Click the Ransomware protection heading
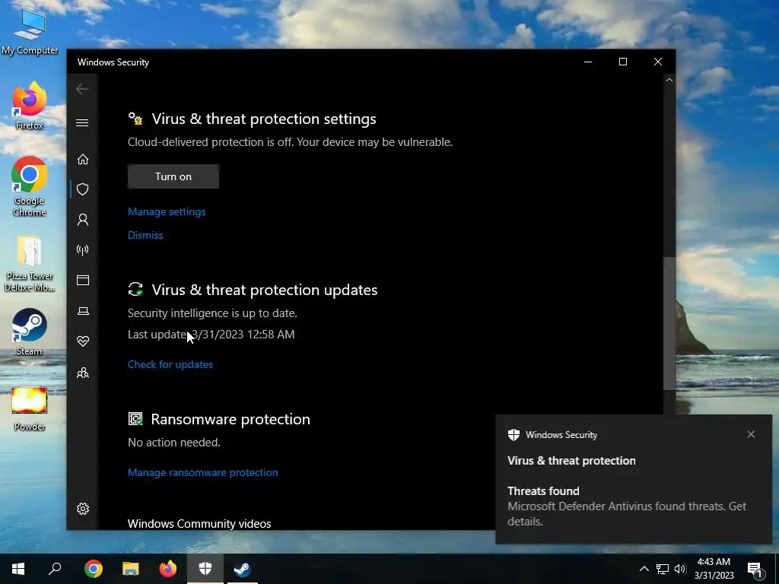 pyautogui.click(x=231, y=419)
